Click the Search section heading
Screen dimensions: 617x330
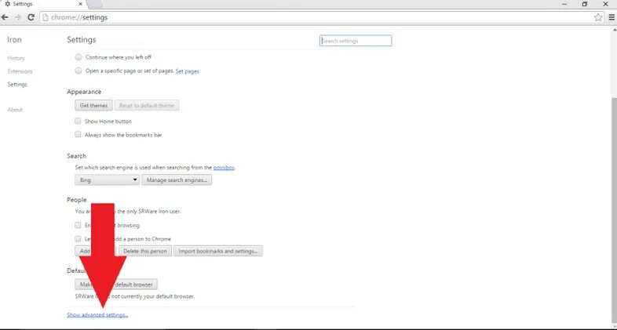[x=76, y=156]
